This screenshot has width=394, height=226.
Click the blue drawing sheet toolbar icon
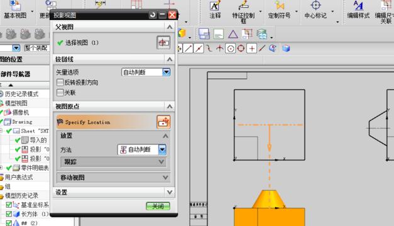coord(204,34)
